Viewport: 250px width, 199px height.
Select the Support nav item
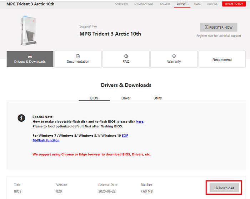(x=182, y=4)
